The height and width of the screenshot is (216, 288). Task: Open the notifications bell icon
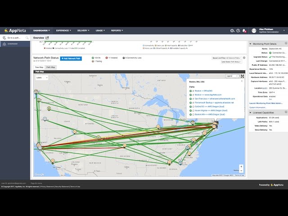[x=244, y=31]
